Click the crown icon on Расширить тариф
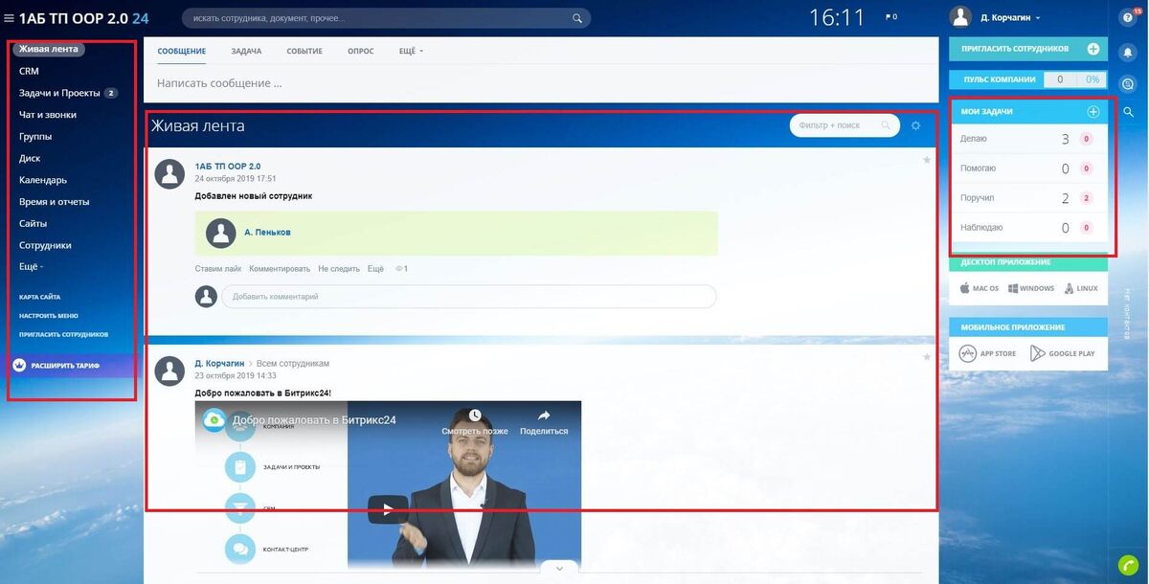This screenshot has height=584, width=1149. point(20,366)
